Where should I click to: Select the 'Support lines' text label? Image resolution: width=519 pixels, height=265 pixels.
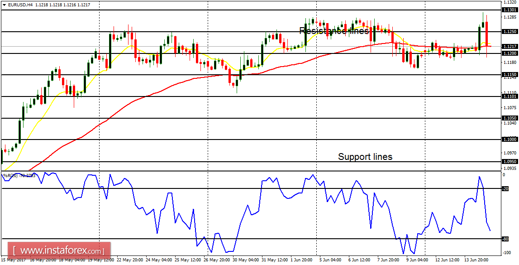tap(365, 157)
